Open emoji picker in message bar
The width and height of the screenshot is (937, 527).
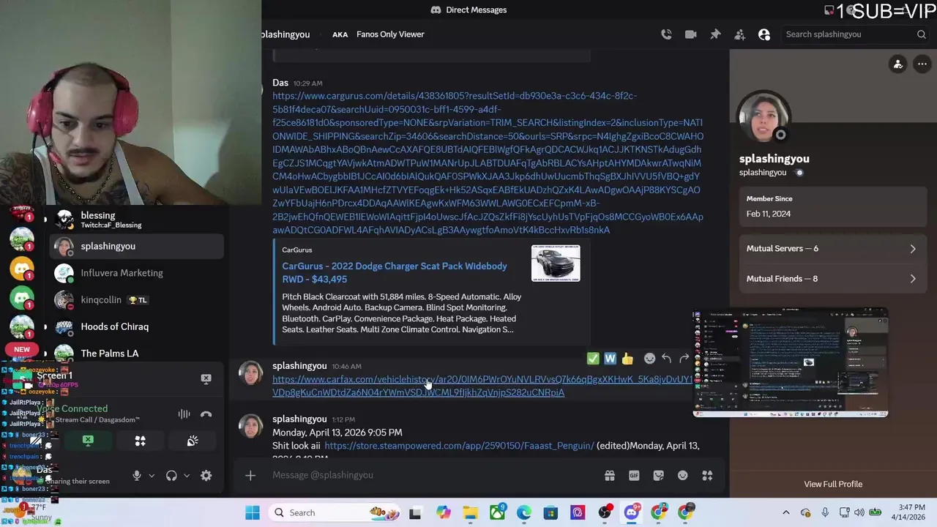[683, 476]
